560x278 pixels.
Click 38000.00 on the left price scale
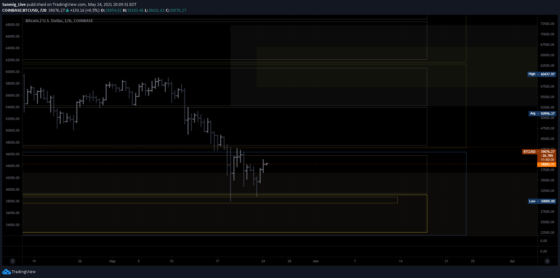point(13,201)
